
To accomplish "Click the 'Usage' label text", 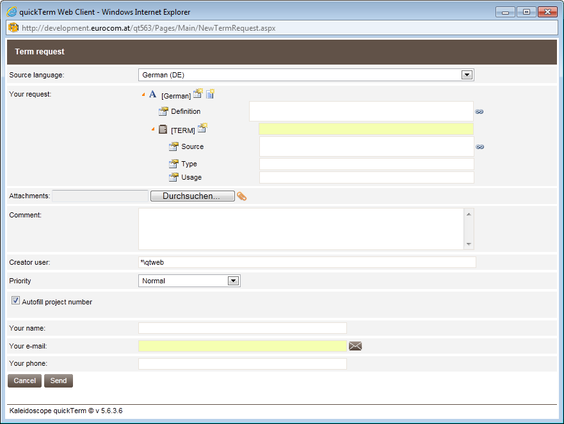I will (191, 177).
